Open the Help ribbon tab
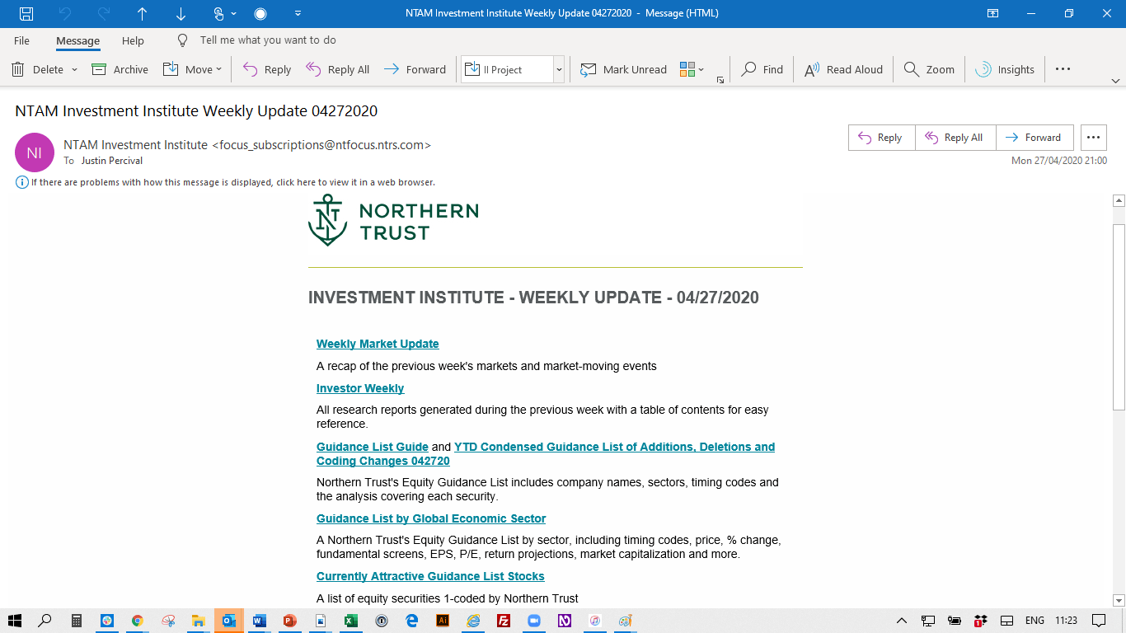 click(133, 40)
